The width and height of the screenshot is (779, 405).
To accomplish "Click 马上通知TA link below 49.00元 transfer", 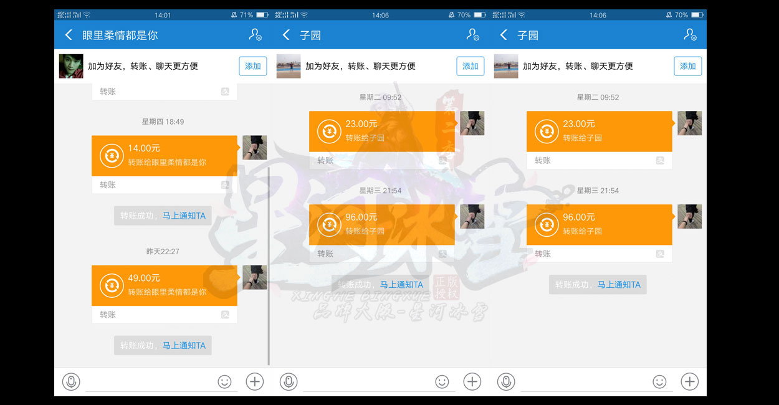I will point(184,345).
